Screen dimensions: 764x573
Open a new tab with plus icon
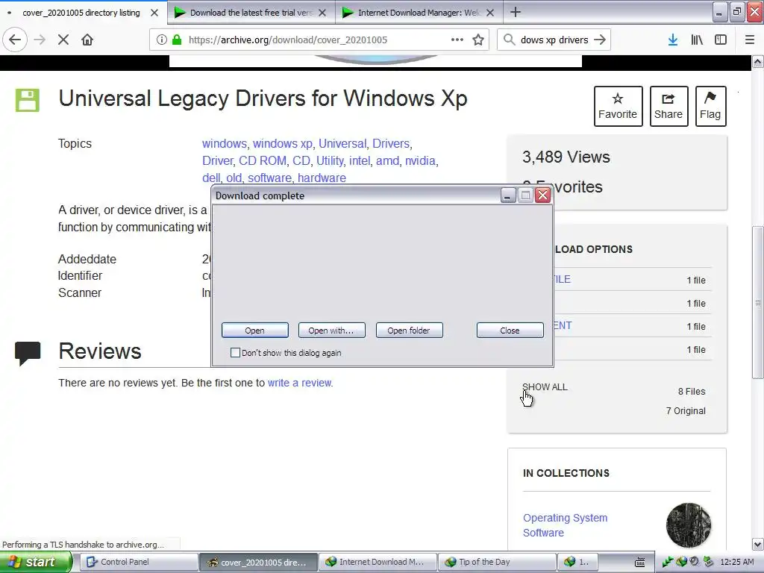pos(516,12)
